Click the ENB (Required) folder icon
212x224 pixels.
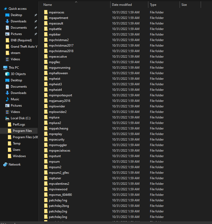point(7,40)
